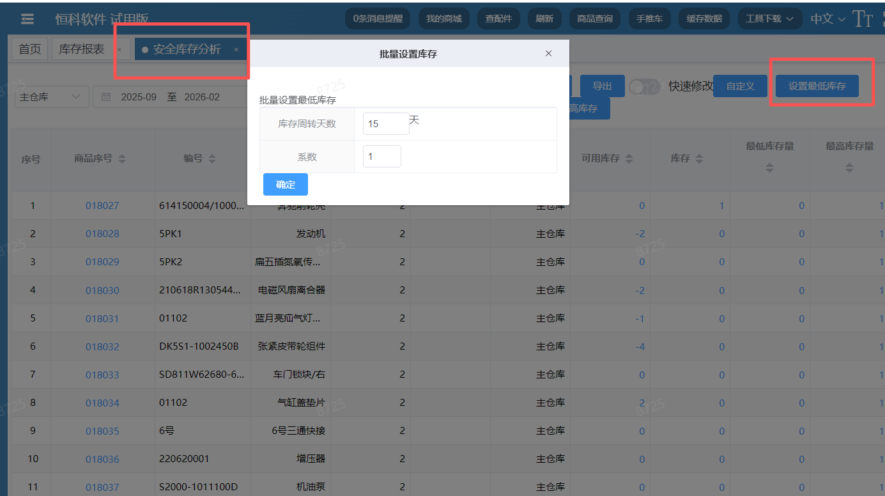The height and width of the screenshot is (496, 885).
Task: Sort the 可用库存 column
Action: tap(629, 158)
